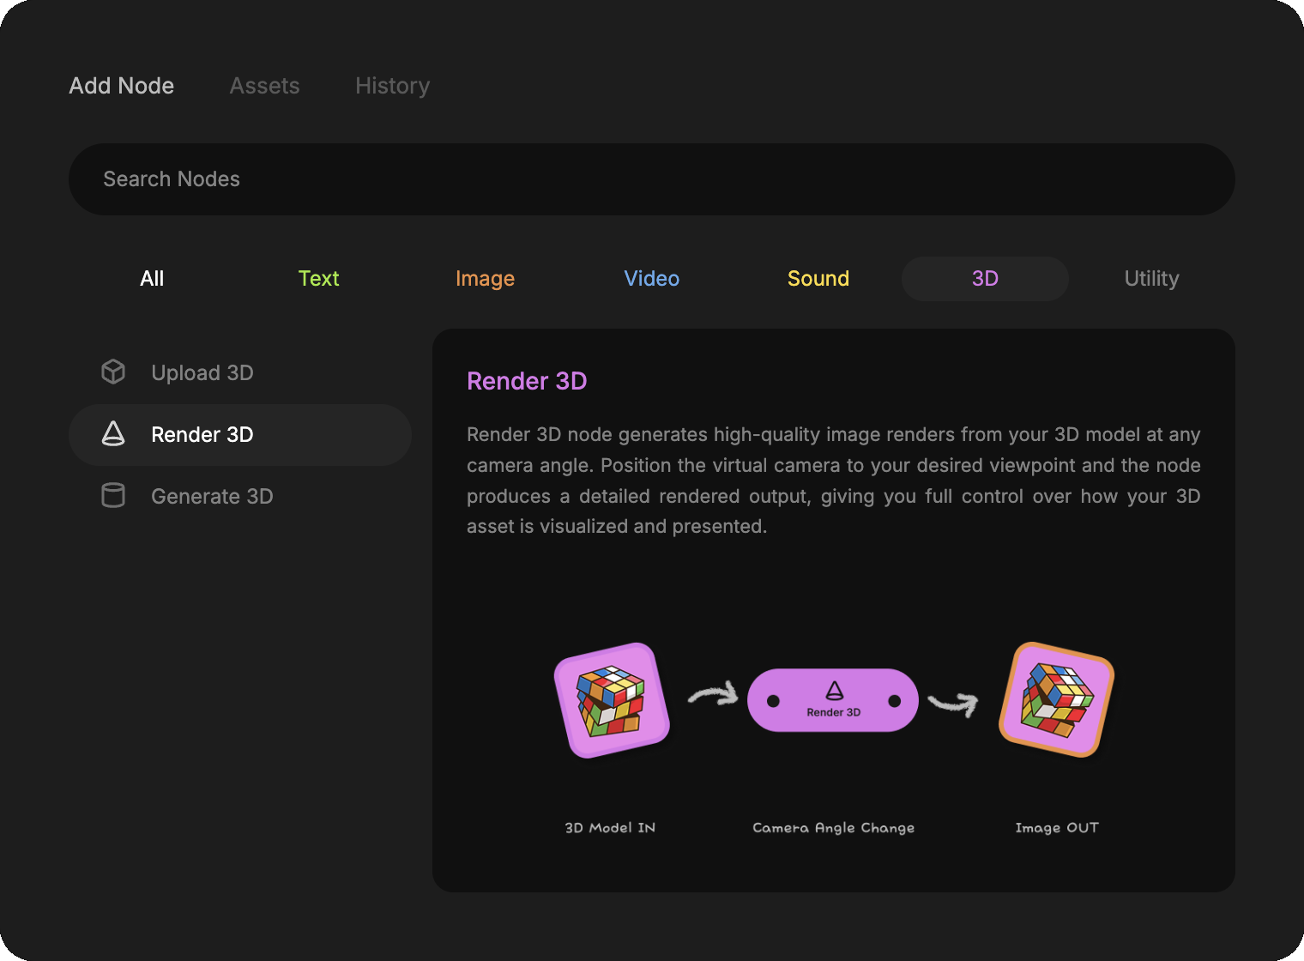Click the left input port dot on the node pill
The image size is (1304, 961).
(773, 701)
